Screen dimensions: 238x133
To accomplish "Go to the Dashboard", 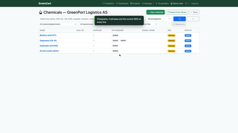I will pyautogui.click(x=122, y=3).
